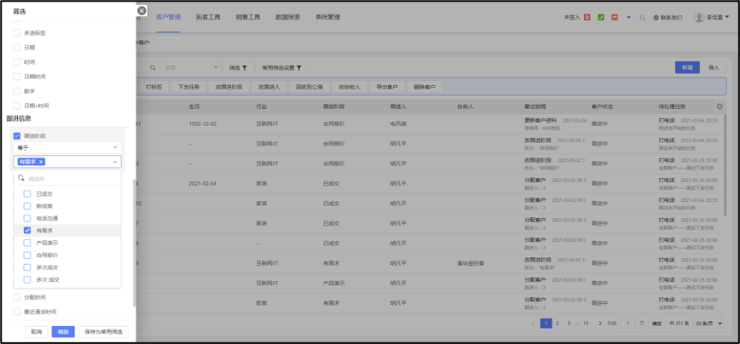The height and width of the screenshot is (344, 740).
Task: Check the 已成交 option in dropdown list
Action: pyautogui.click(x=27, y=193)
